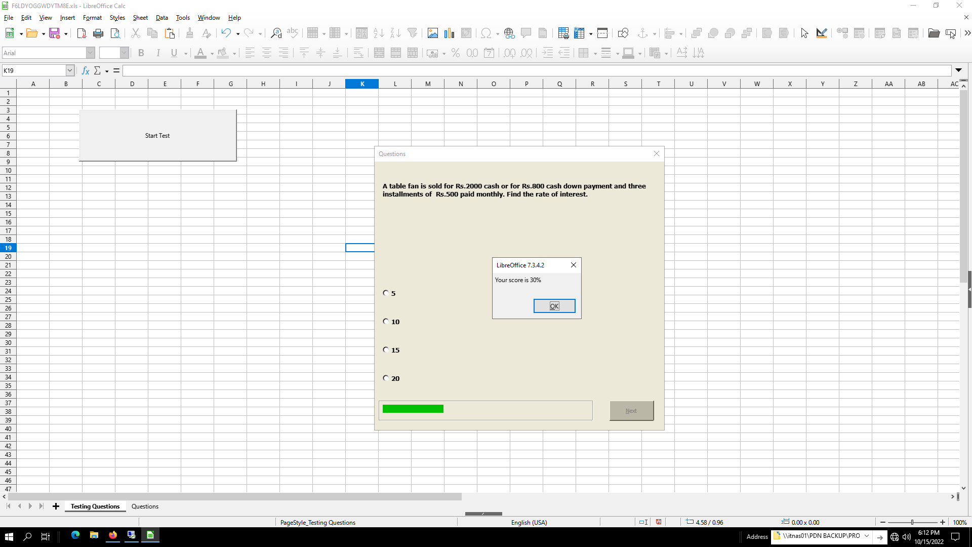This screenshot has width=972, height=547.
Task: Insert a hyperlink
Action: pos(509,33)
